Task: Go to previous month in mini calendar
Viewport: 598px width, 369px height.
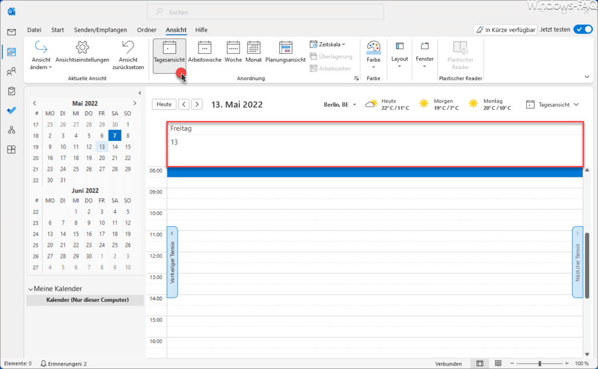Action: pos(34,103)
